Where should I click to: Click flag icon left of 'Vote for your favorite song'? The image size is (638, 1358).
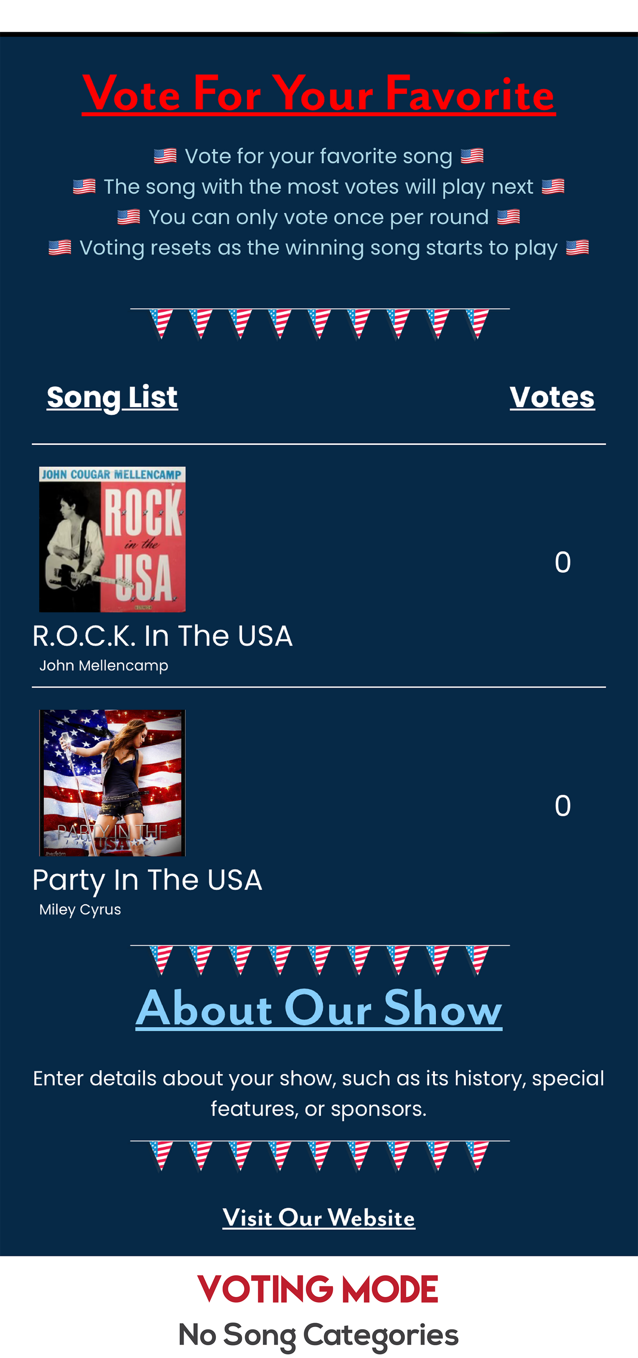(x=165, y=156)
